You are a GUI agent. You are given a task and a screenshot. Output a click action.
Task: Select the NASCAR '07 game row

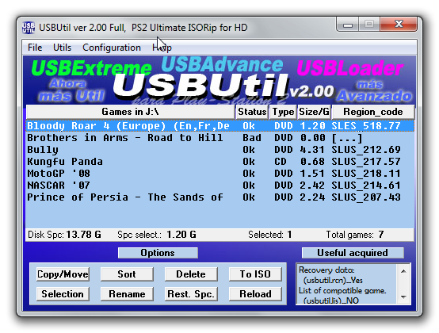(x=219, y=186)
